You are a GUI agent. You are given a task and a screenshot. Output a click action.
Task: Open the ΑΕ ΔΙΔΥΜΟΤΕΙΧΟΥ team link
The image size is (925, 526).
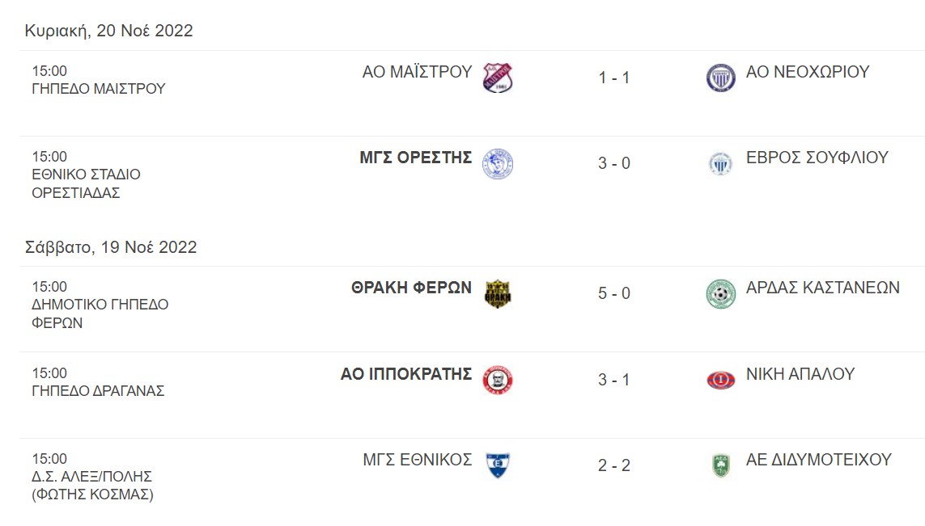pyautogui.click(x=818, y=460)
